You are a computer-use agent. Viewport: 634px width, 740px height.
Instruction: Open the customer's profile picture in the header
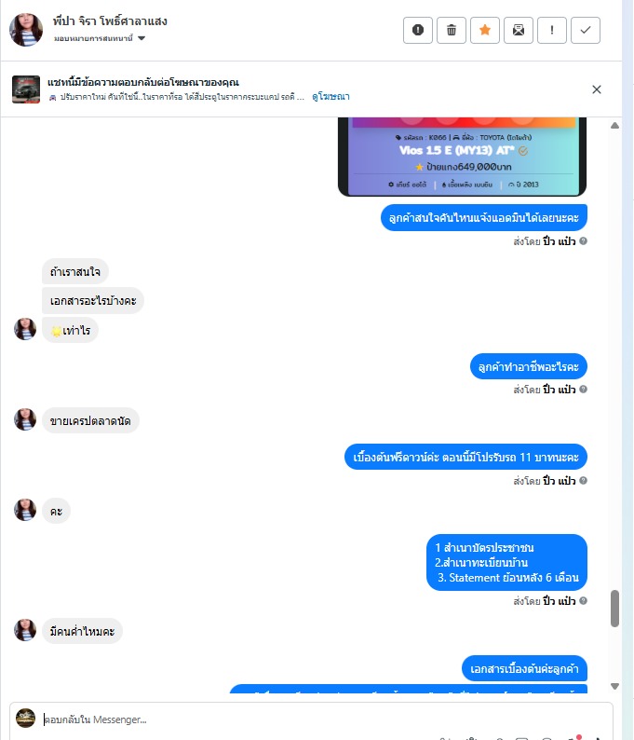[x=26, y=30]
